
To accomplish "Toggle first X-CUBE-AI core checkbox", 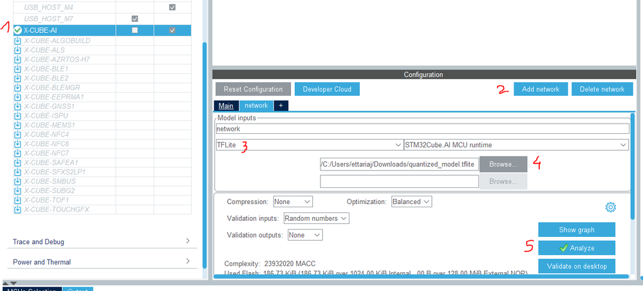I will (135, 30).
